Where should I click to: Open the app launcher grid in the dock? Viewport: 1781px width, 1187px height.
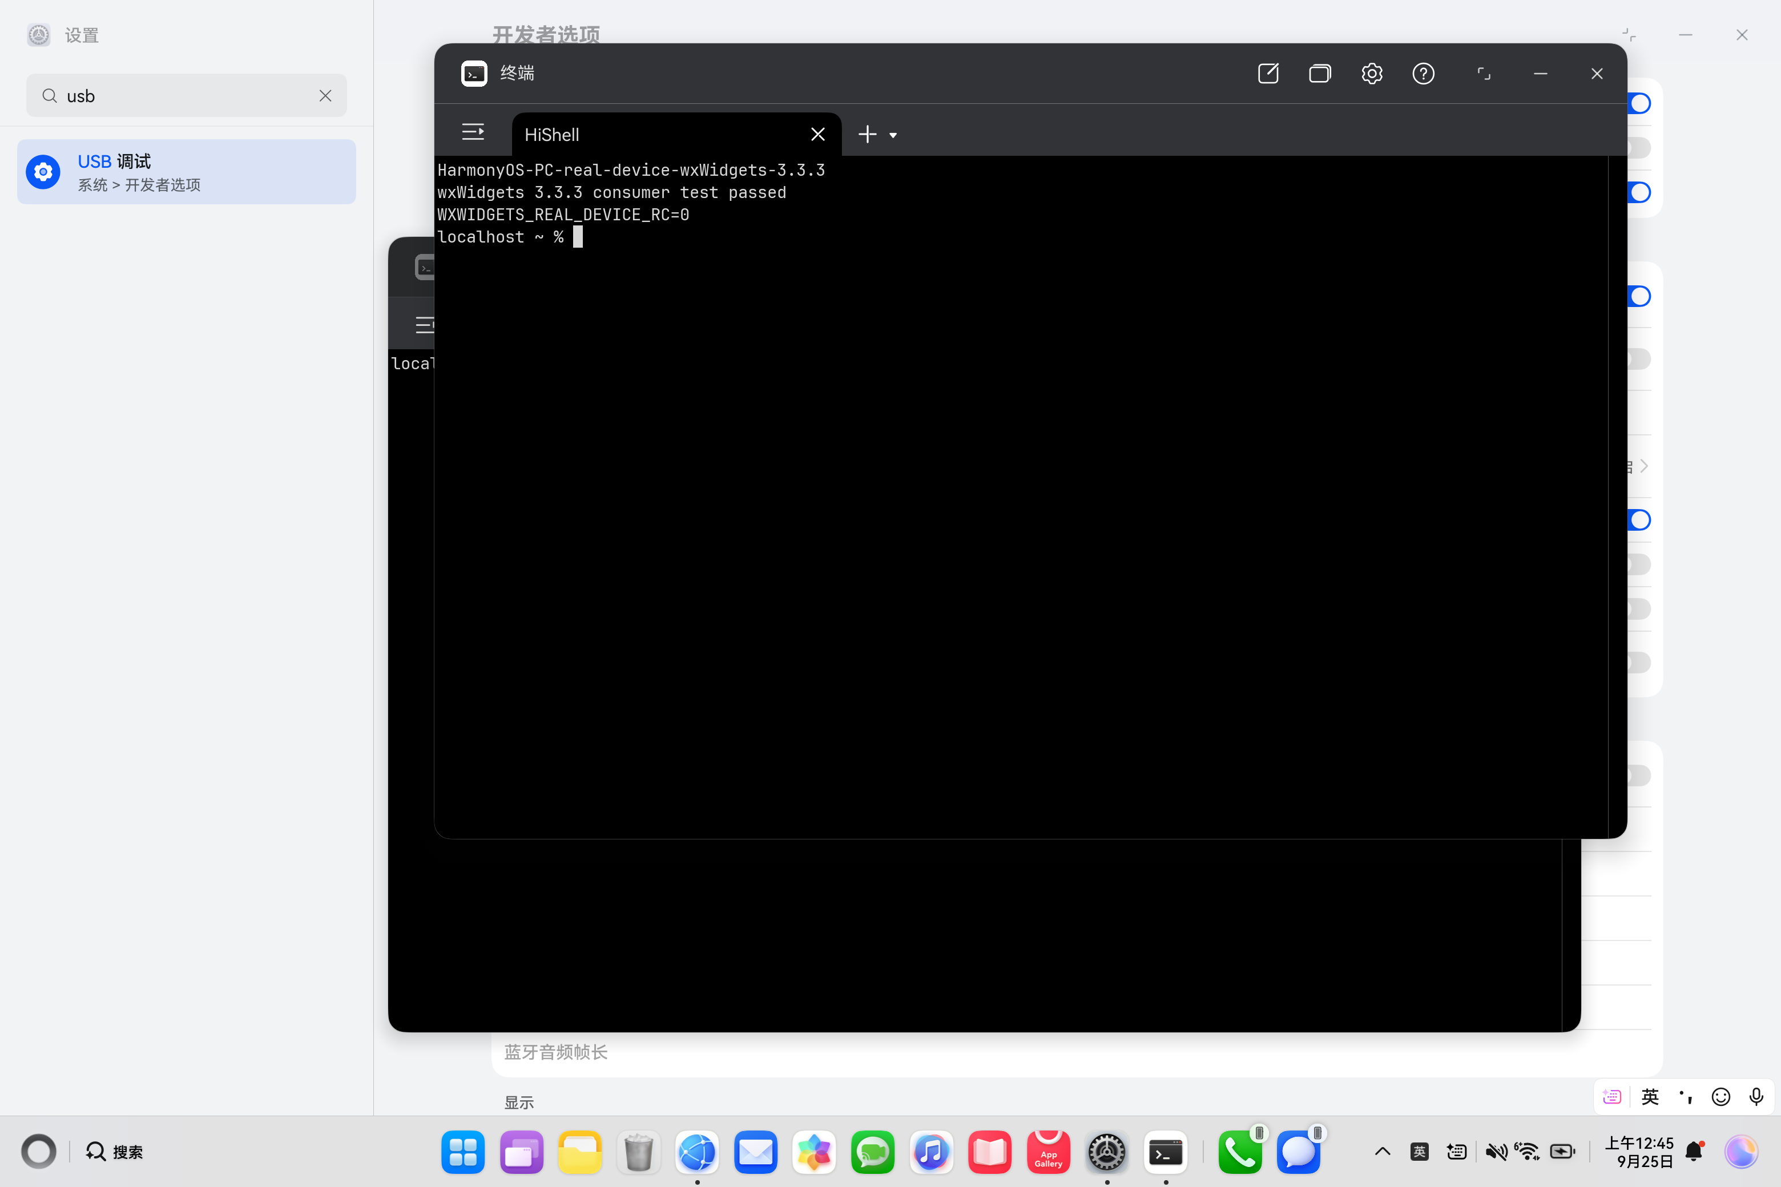click(x=463, y=1152)
